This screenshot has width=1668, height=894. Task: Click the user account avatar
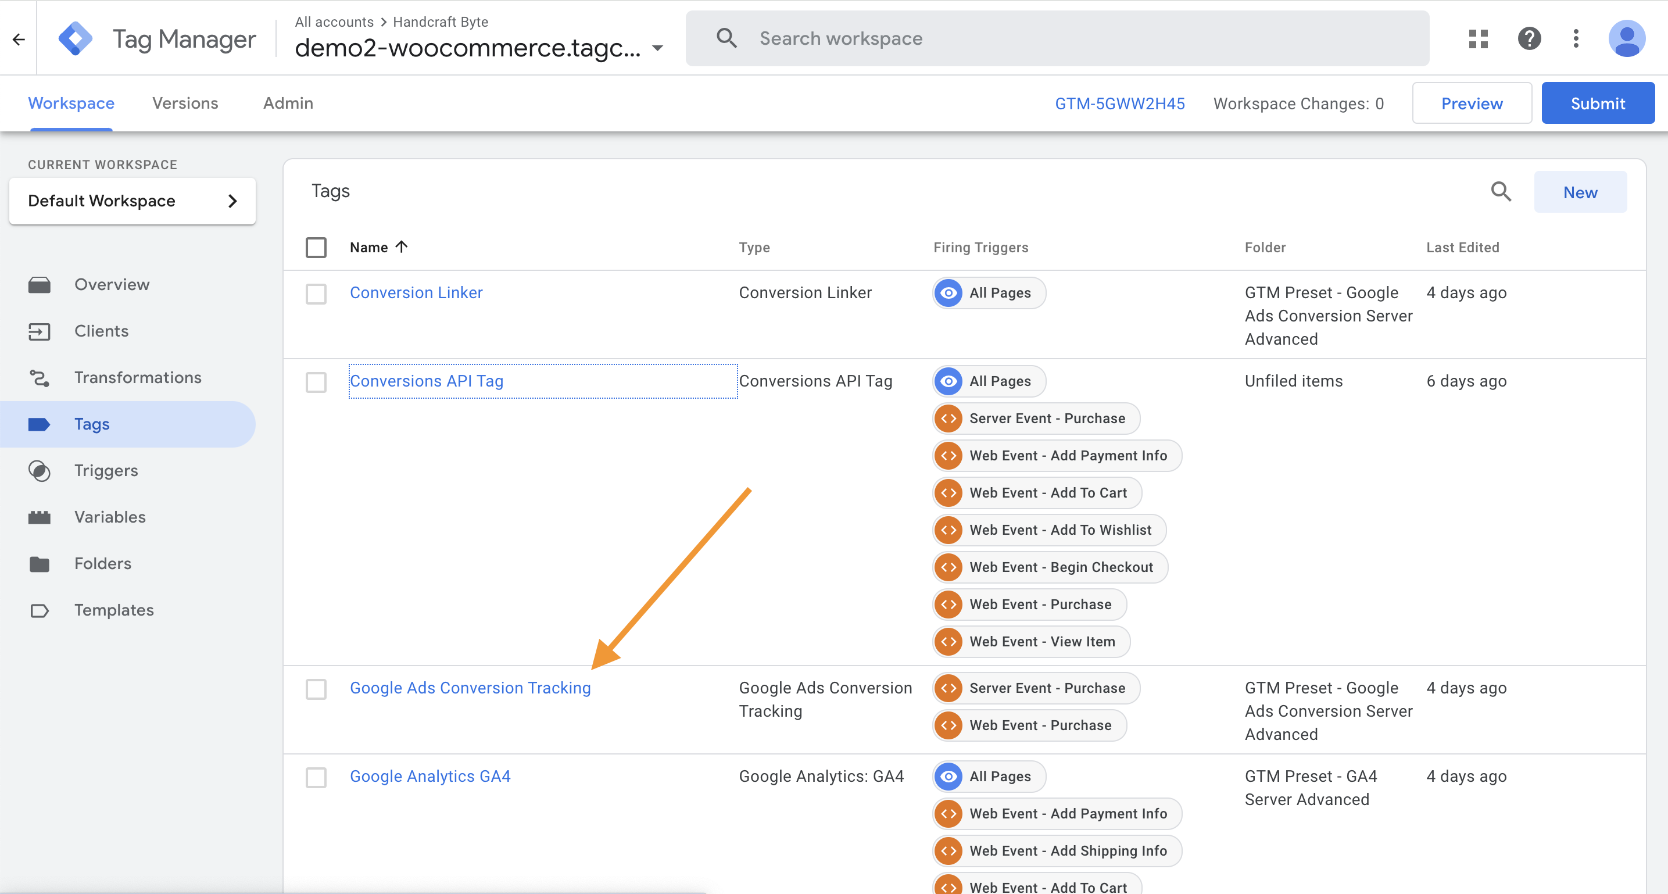click(x=1626, y=39)
